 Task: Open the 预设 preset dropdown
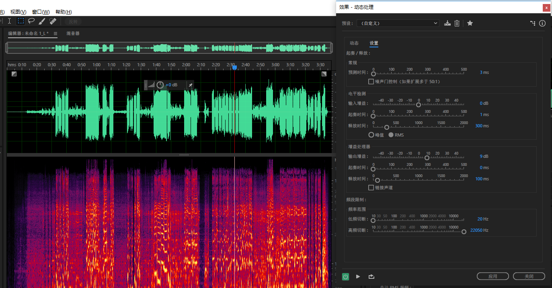coord(398,23)
